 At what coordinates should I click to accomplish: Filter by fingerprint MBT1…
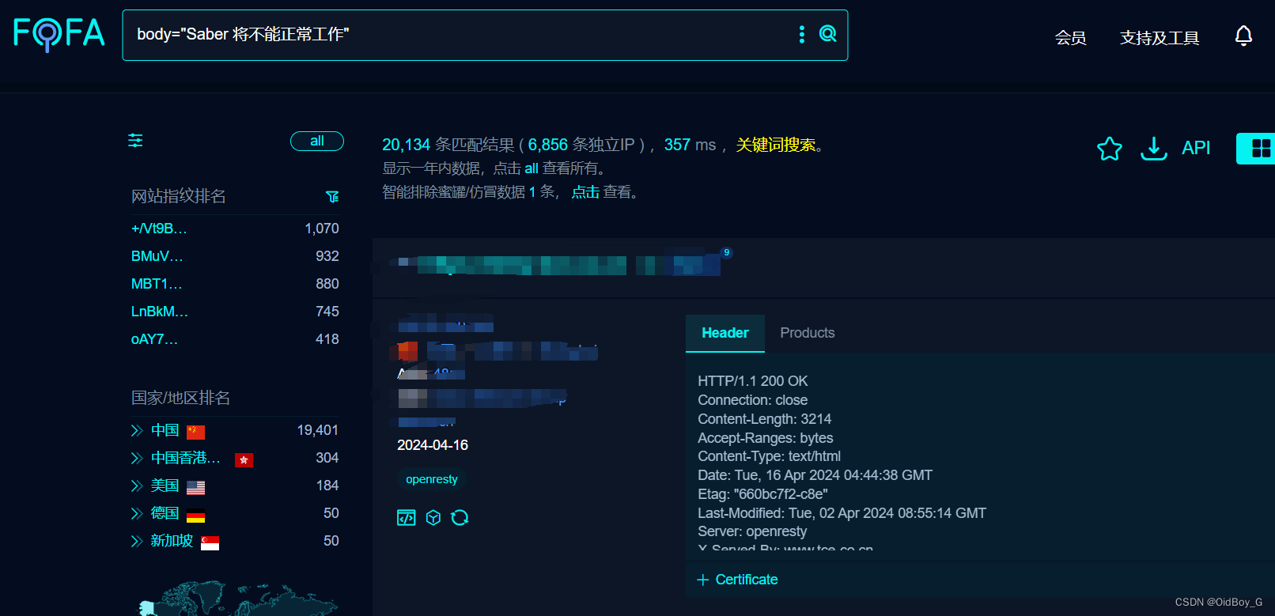pyautogui.click(x=157, y=284)
